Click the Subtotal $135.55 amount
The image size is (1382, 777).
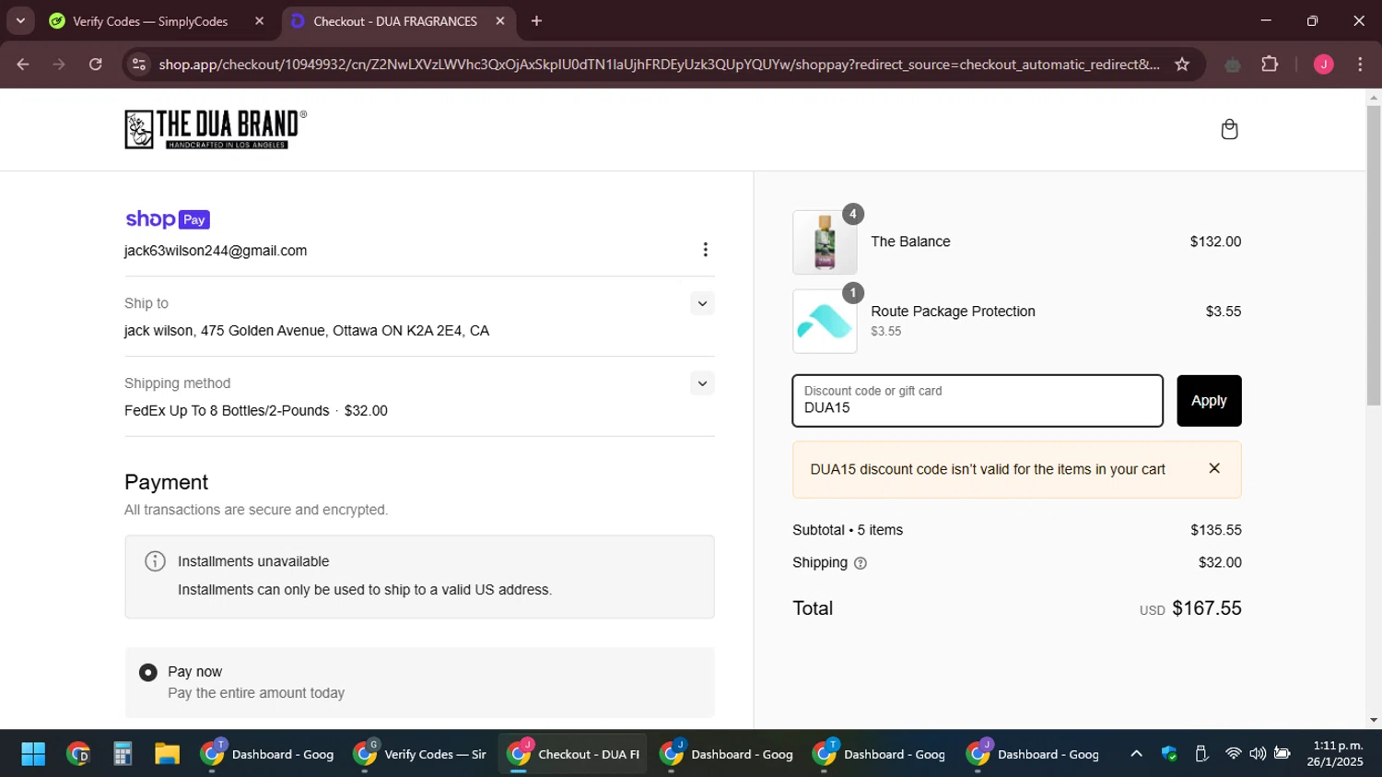click(x=1216, y=530)
